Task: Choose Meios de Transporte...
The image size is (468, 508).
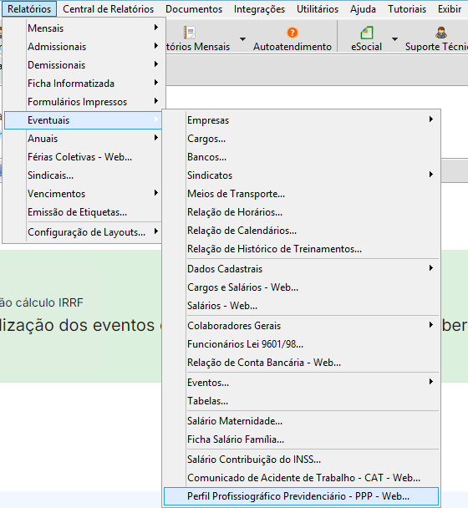Action: tap(301, 194)
